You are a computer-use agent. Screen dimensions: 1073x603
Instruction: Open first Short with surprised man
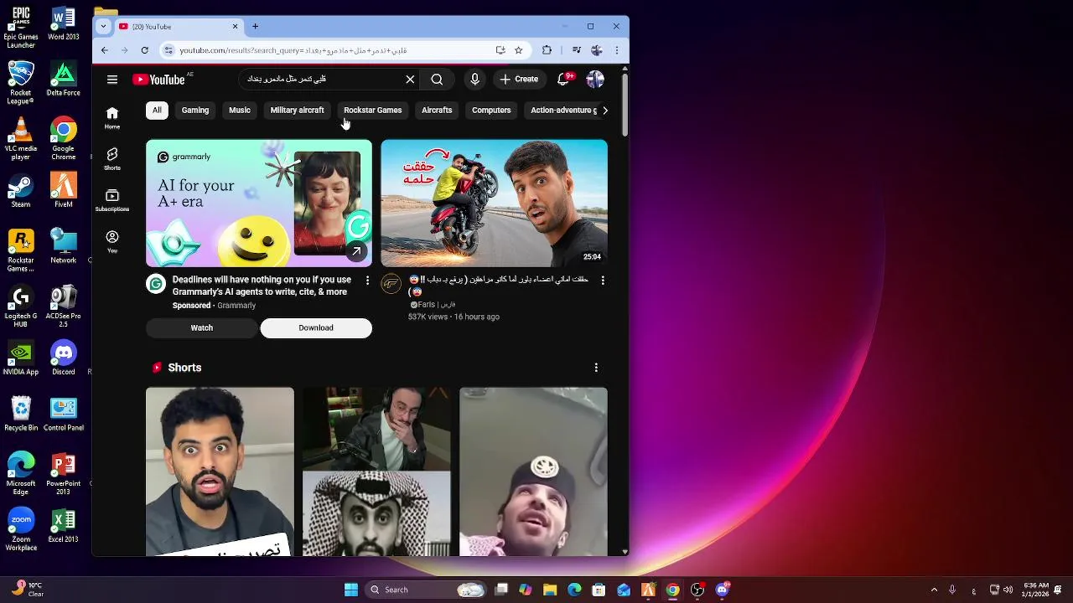click(x=220, y=471)
